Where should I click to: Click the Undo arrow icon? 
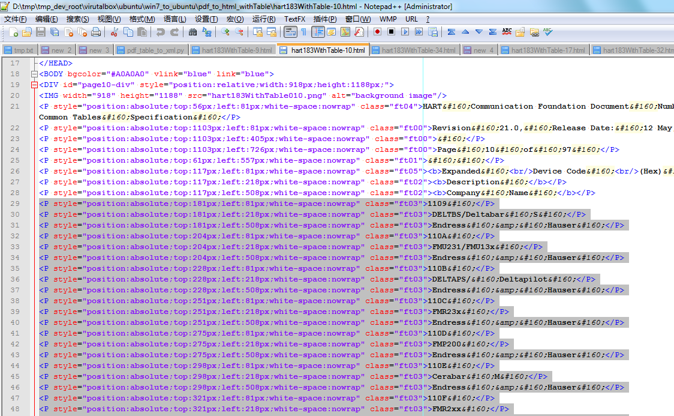pyautogui.click(x=160, y=32)
